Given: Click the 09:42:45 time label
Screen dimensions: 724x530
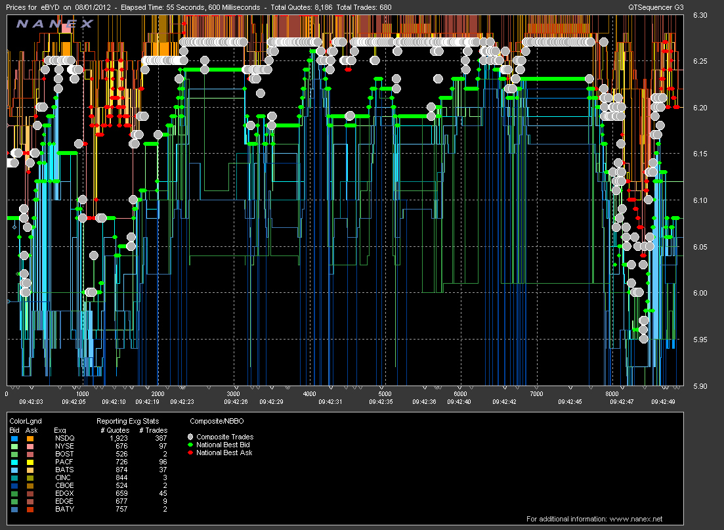Looking at the screenshot, I should pos(570,401).
